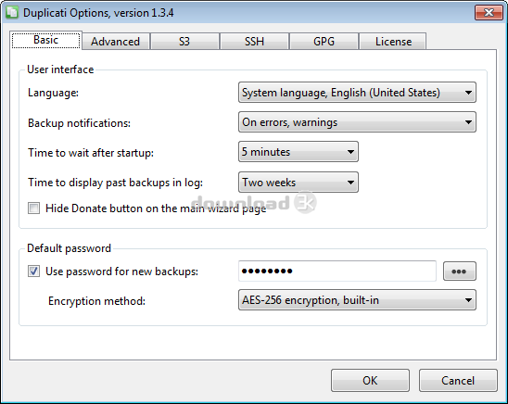View the License tab
Image resolution: width=508 pixels, height=404 pixels.
point(393,42)
